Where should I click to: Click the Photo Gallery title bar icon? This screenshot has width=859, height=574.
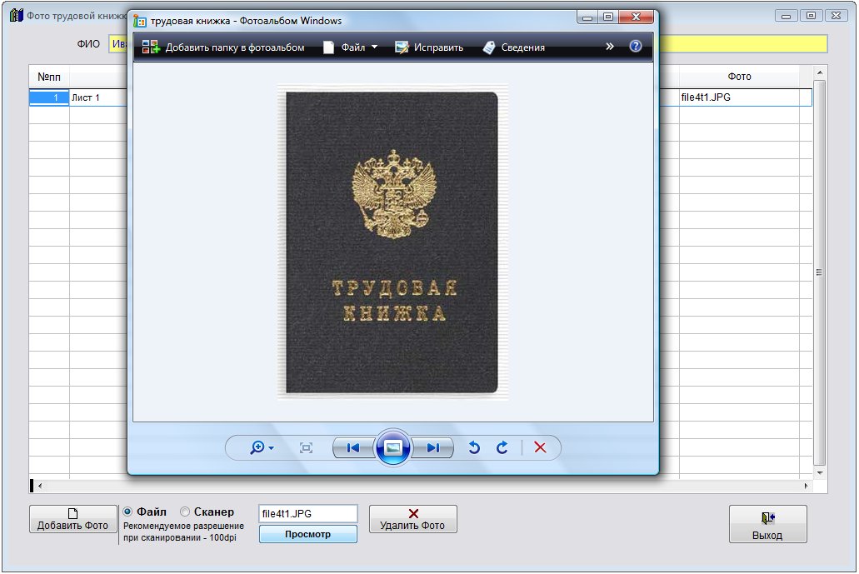pyautogui.click(x=140, y=21)
